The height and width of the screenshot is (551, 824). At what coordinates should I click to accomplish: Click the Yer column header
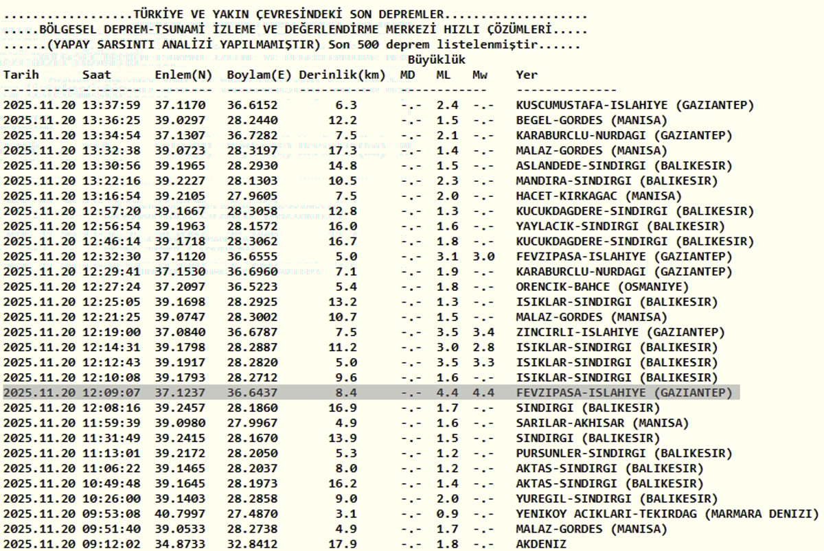click(527, 75)
